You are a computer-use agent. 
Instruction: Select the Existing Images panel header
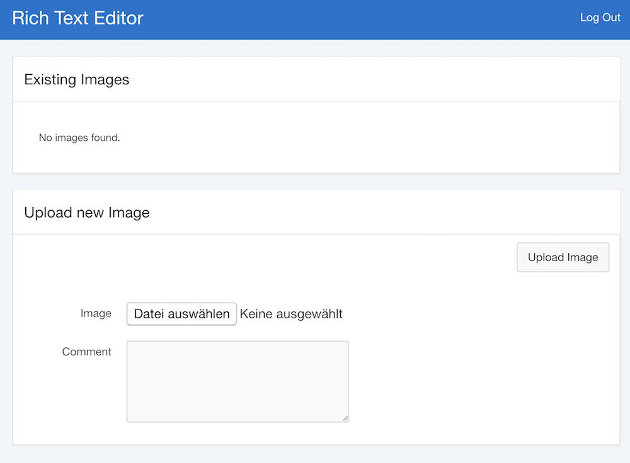click(76, 79)
